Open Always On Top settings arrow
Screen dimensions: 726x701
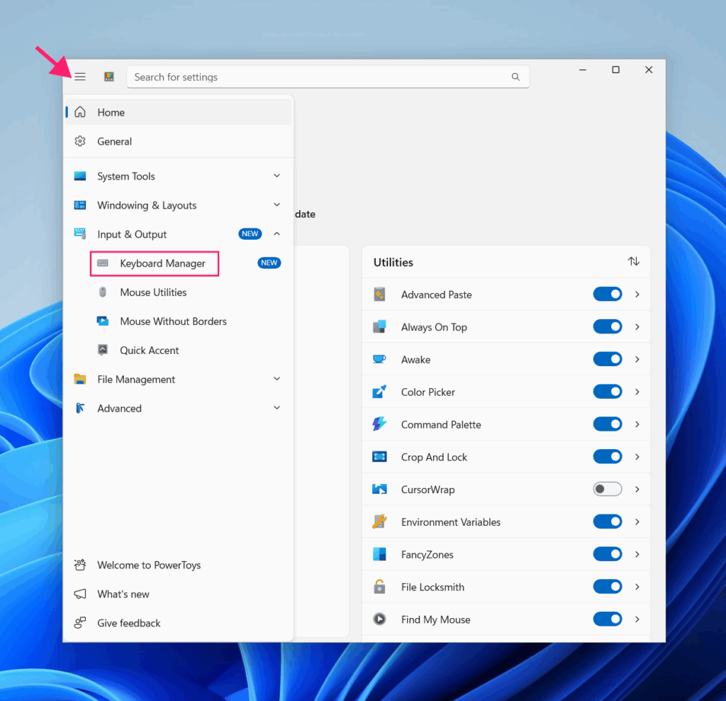[x=637, y=326]
